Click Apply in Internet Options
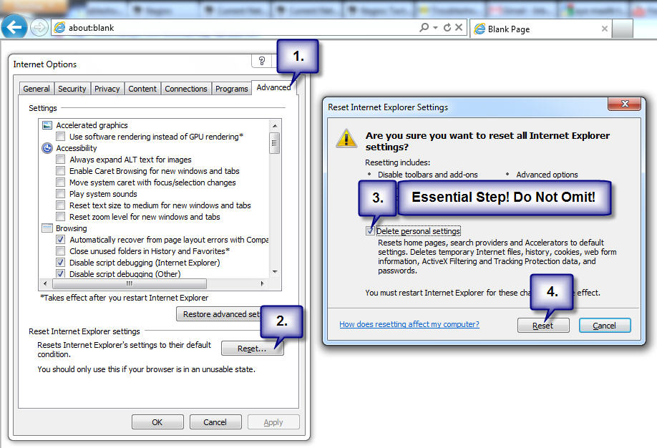 [273, 422]
